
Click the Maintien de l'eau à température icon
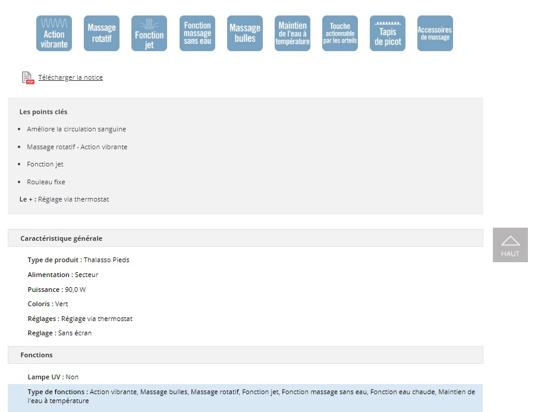[293, 33]
